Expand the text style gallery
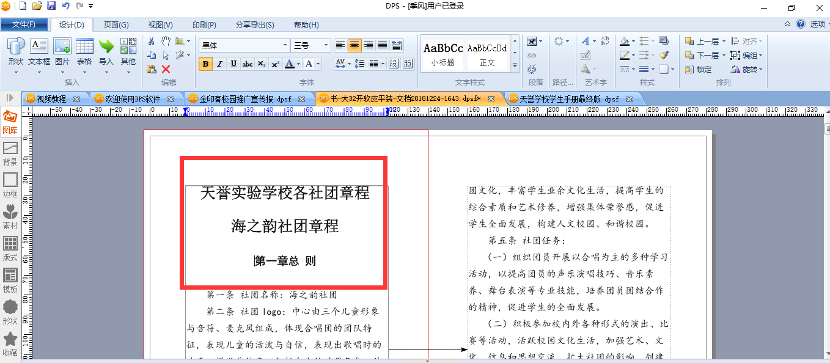This screenshot has width=830, height=363. pyautogui.click(x=515, y=66)
